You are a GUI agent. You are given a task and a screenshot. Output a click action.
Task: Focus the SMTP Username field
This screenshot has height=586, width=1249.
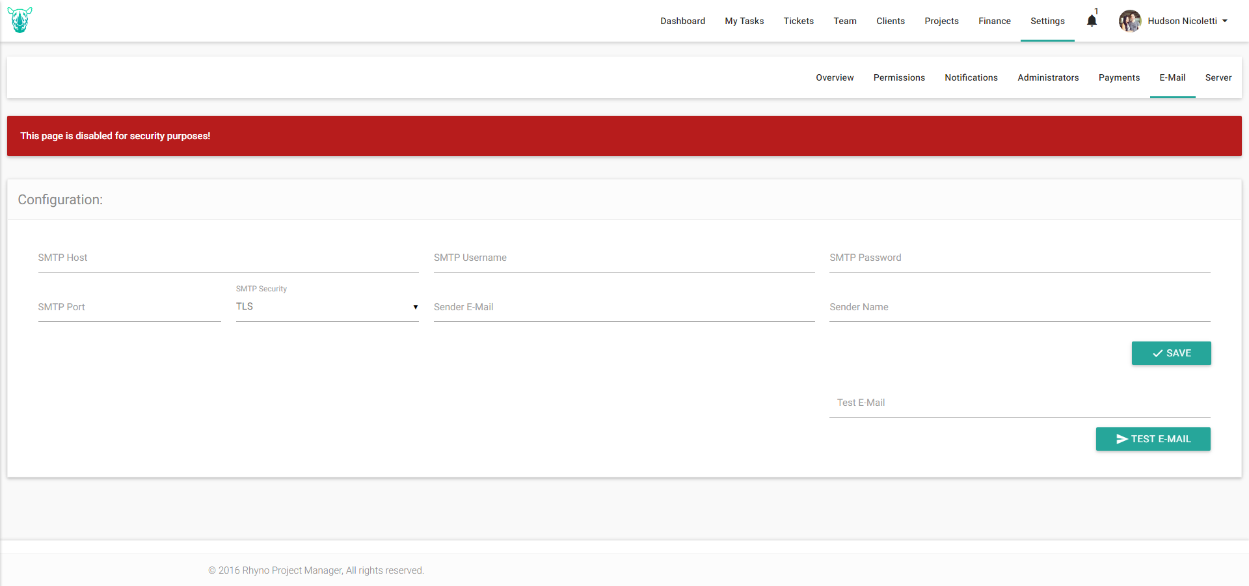[x=624, y=258]
